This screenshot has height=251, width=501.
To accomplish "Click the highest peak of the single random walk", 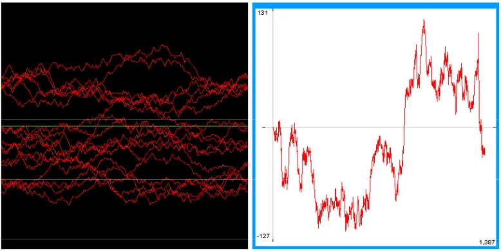I will click(x=424, y=20).
